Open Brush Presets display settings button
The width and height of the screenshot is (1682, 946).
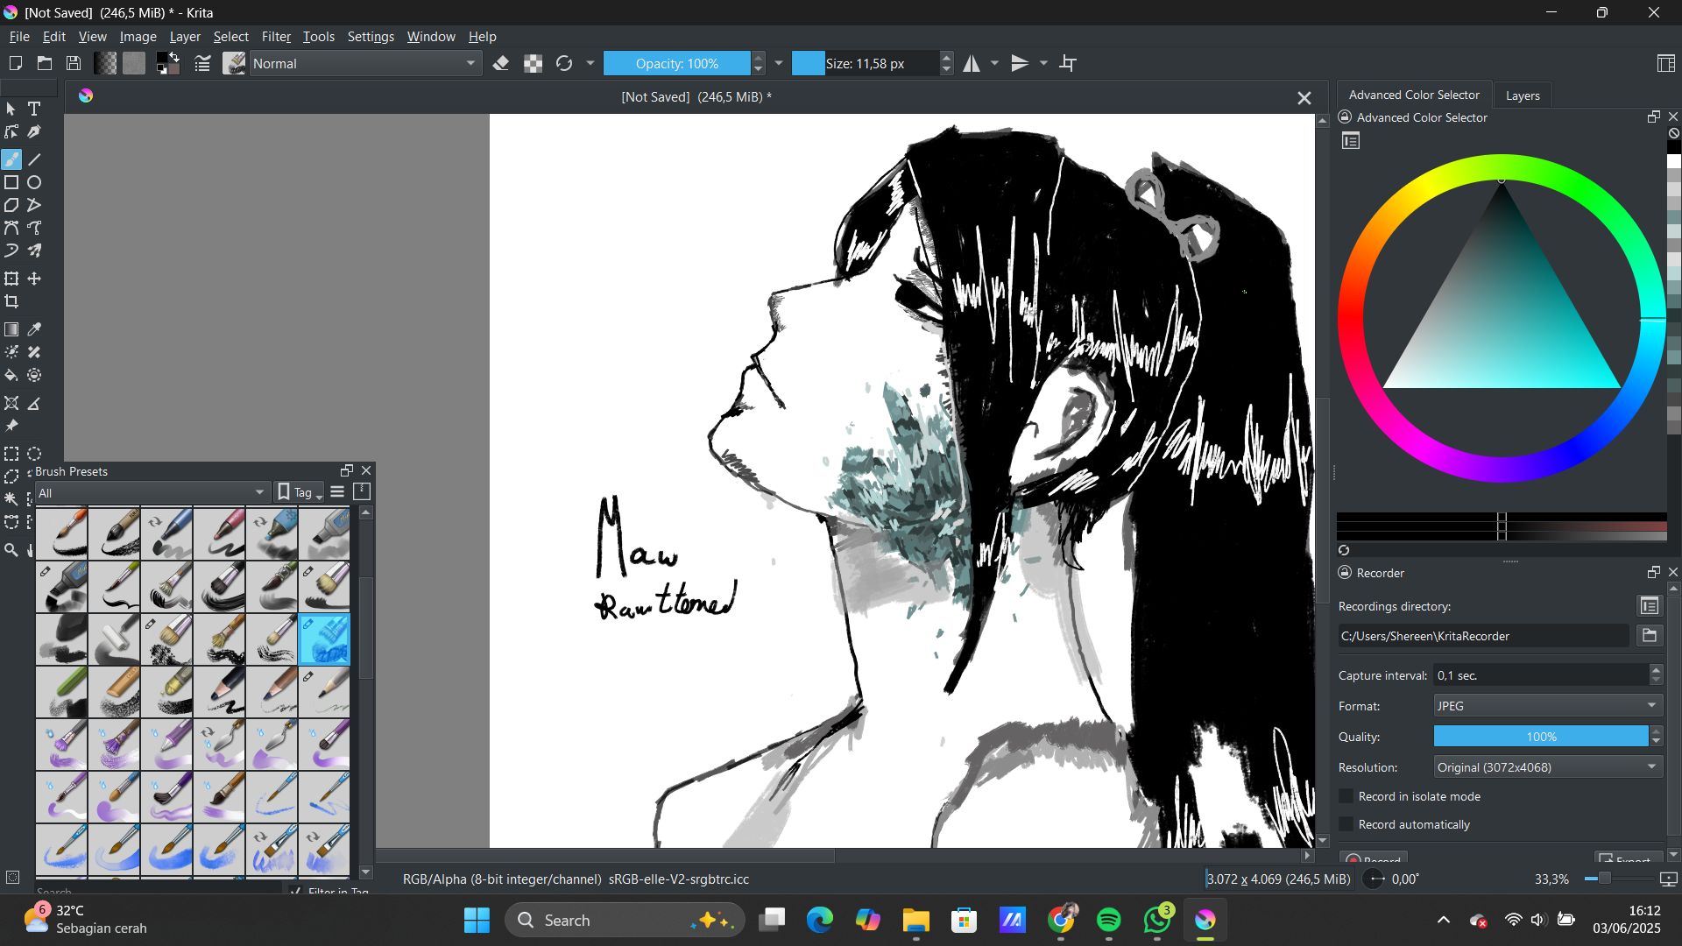tap(337, 491)
